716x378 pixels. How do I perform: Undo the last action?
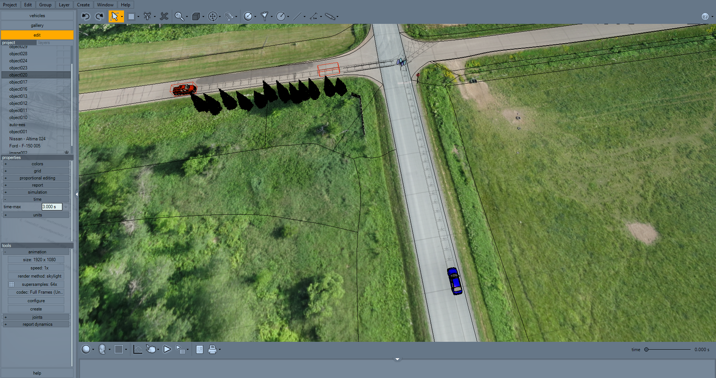click(86, 16)
